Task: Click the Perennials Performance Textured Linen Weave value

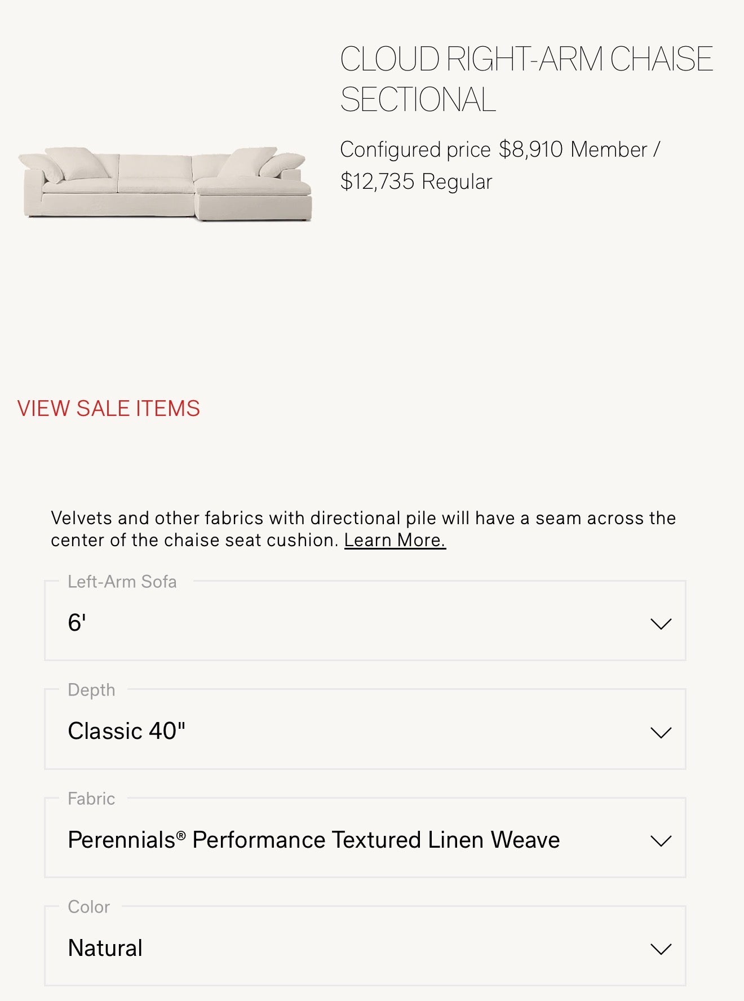Action: pyautogui.click(x=313, y=840)
